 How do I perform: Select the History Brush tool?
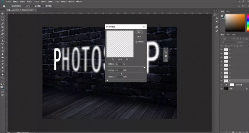pyautogui.click(x=2, y=44)
